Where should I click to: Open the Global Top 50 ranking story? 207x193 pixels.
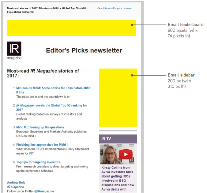click(x=52, y=107)
